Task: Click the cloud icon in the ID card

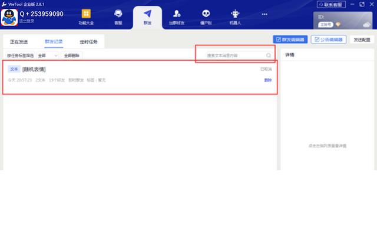Action: click(x=367, y=24)
